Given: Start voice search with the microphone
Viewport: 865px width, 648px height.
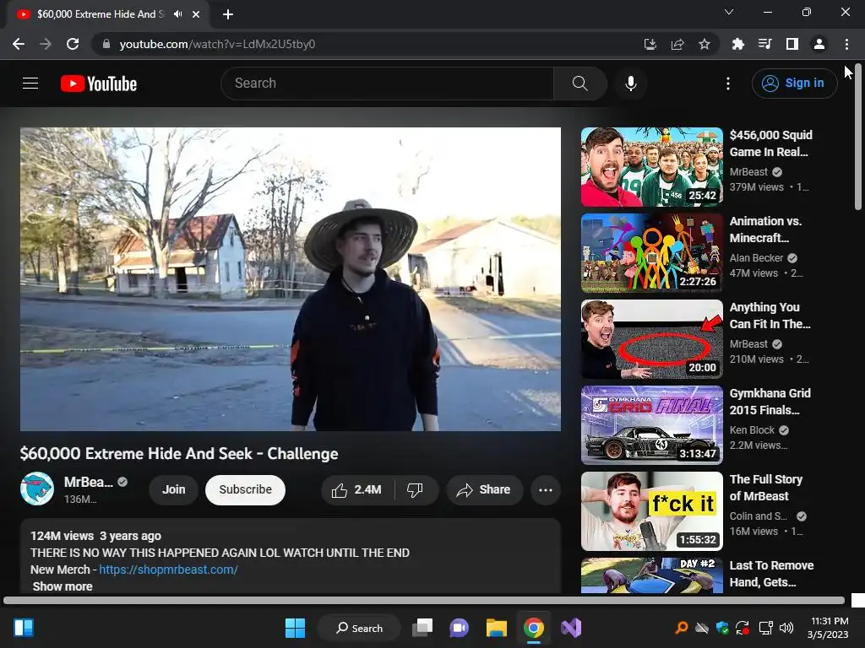Looking at the screenshot, I should 630,84.
